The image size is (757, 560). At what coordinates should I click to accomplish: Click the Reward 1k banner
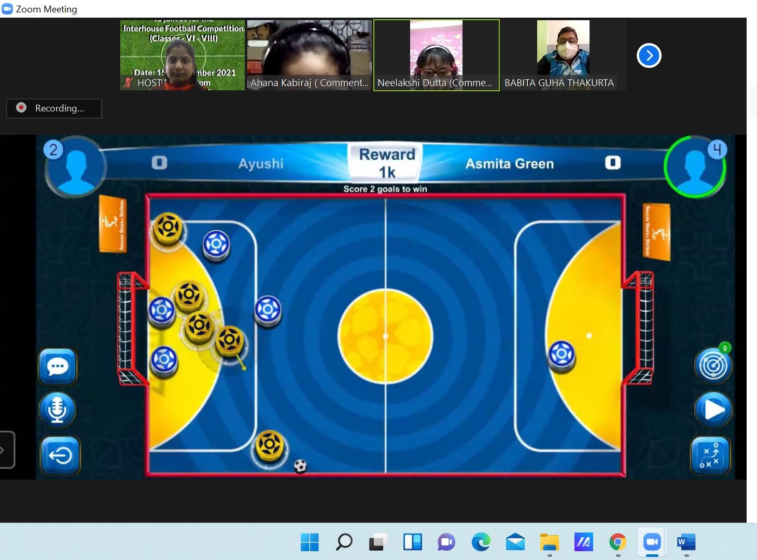pos(387,163)
